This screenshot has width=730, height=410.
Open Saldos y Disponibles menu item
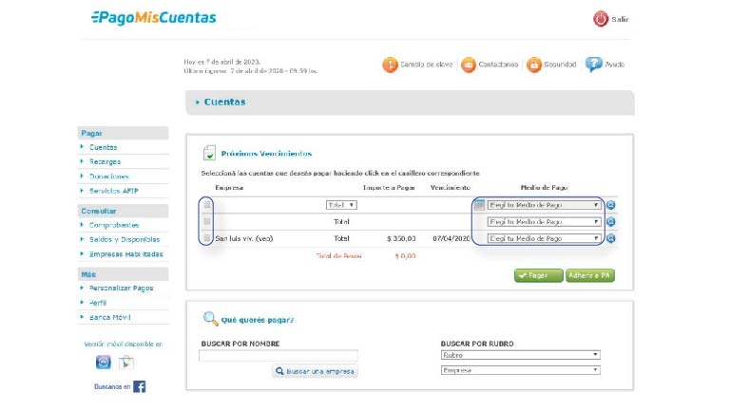124,239
